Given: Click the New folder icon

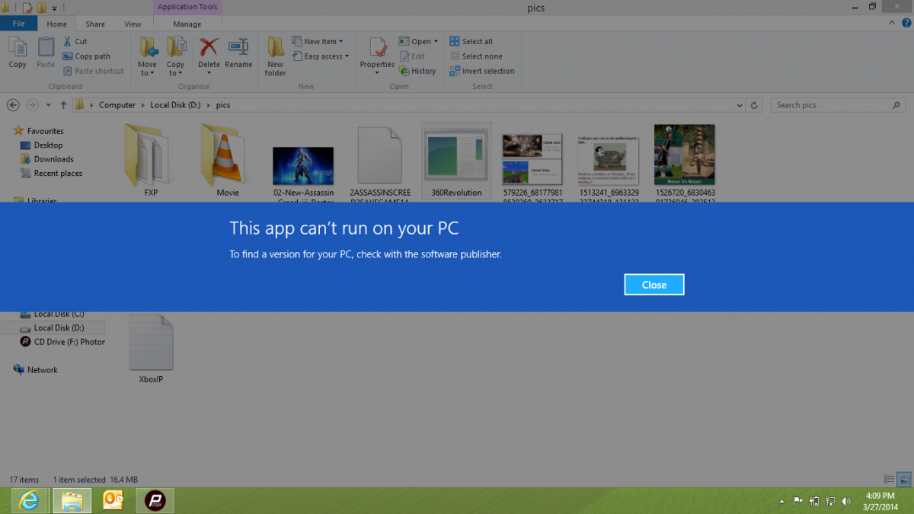Looking at the screenshot, I should point(276,49).
